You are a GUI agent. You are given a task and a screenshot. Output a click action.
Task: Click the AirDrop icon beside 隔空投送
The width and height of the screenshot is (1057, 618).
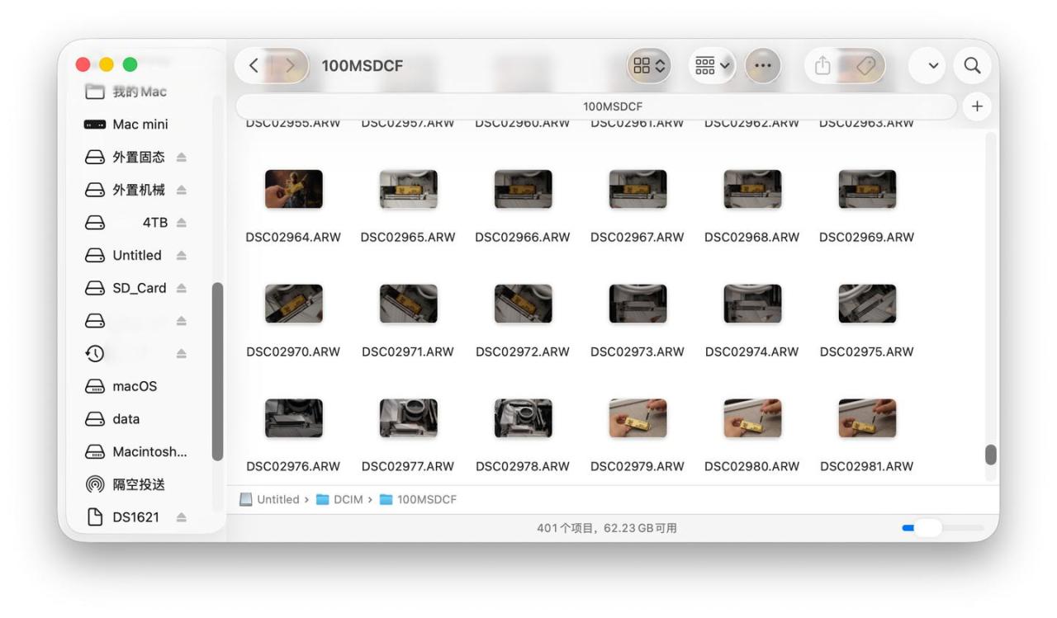click(x=95, y=484)
